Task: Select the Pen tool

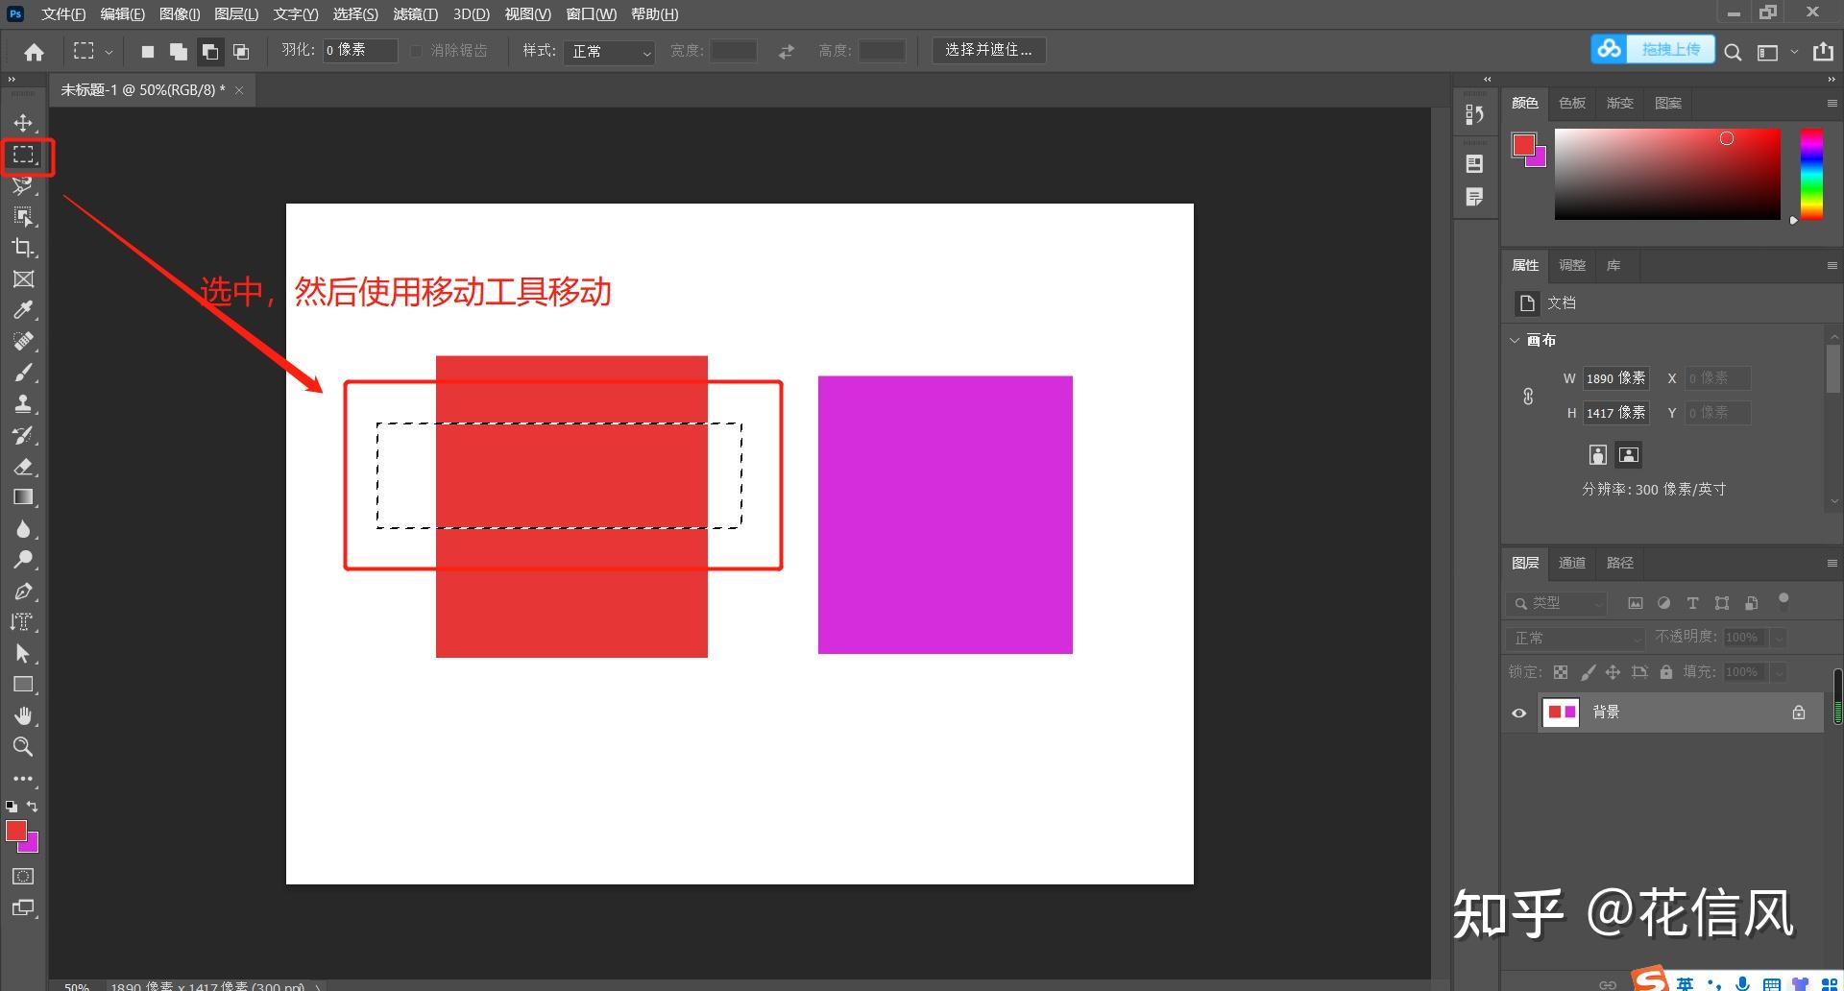Action: click(x=23, y=592)
